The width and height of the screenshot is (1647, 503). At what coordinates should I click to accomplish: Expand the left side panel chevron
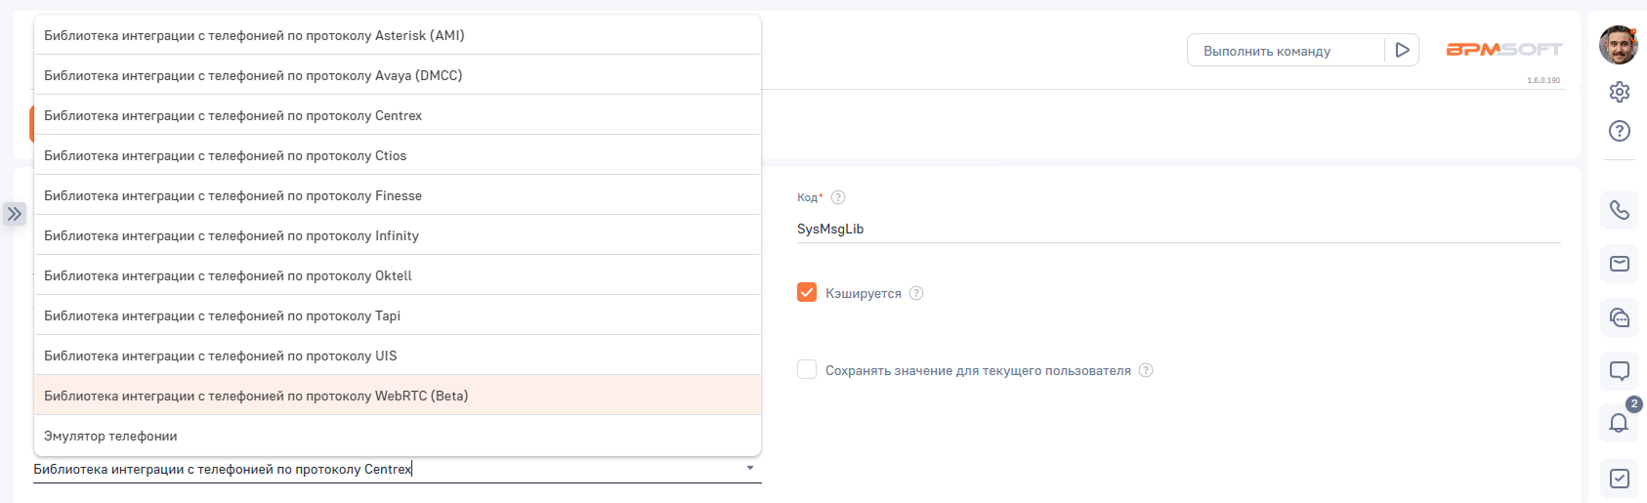click(x=15, y=214)
